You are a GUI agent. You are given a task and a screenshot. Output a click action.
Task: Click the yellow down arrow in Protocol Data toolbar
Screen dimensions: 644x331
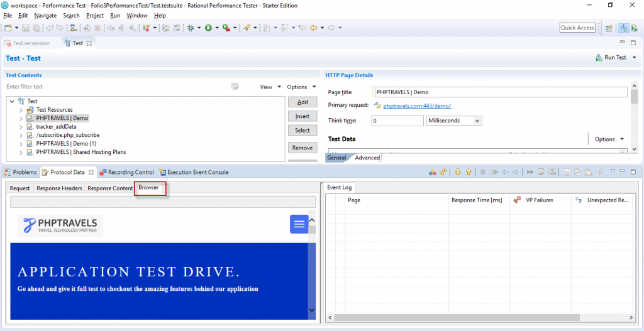point(458,172)
